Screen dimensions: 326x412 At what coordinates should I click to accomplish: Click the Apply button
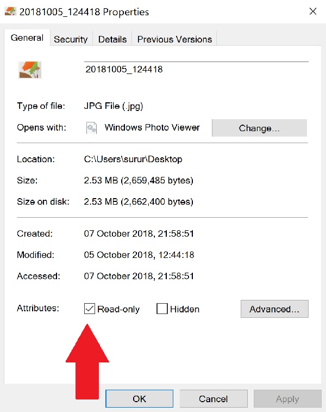[287, 399]
